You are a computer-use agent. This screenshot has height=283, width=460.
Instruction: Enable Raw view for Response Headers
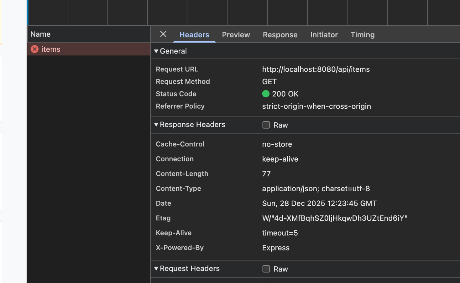(266, 125)
